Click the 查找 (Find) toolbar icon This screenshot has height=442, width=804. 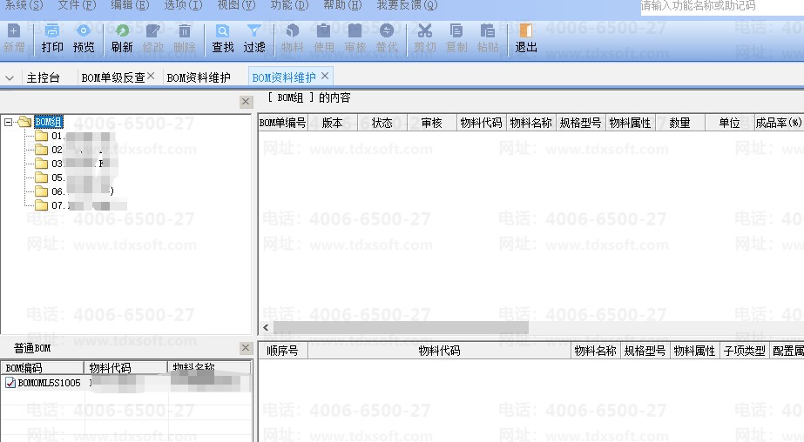pyautogui.click(x=223, y=38)
